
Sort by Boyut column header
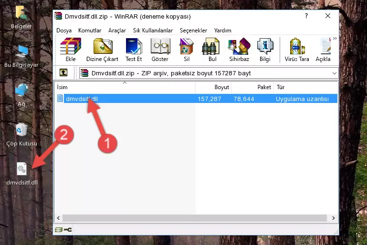(213, 87)
